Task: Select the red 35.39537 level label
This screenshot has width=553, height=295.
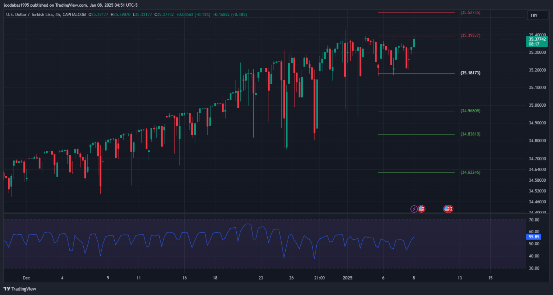Action: (x=470, y=35)
